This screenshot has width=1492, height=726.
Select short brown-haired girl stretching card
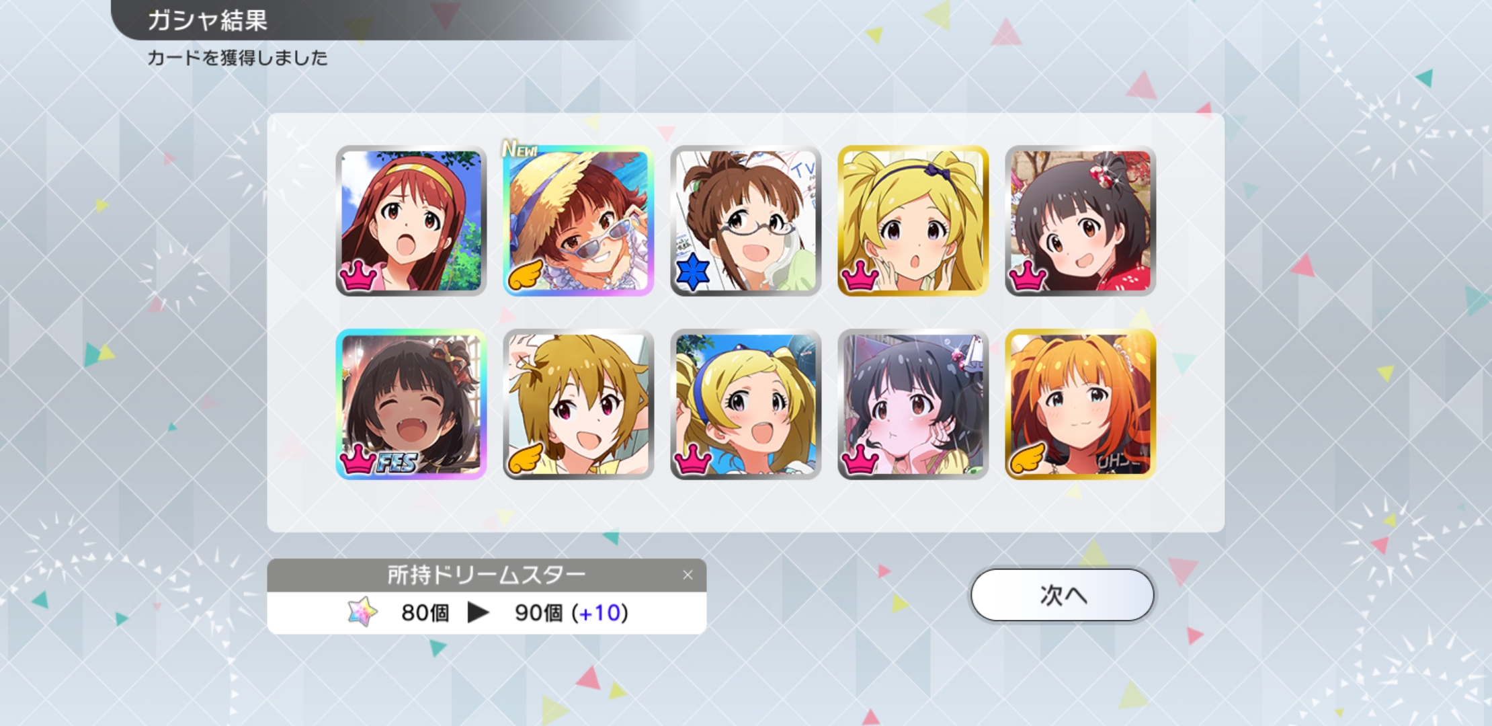pyautogui.click(x=578, y=404)
